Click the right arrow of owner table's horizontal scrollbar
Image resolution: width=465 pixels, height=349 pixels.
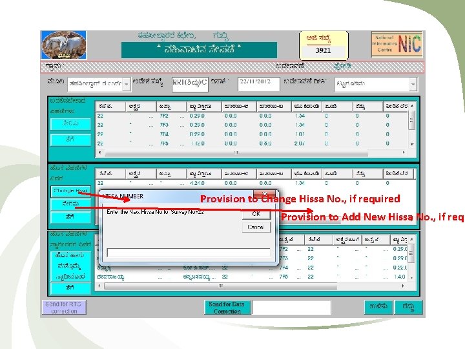pos(403,286)
